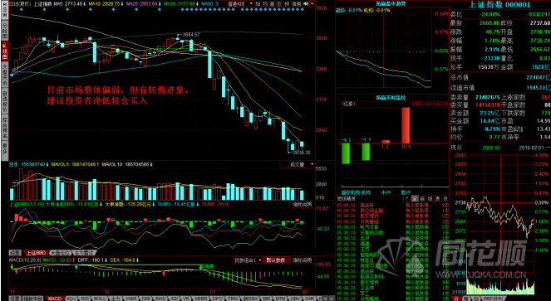
Task: Select the 筹 tab under intraday chart
Action: [x=465, y=299]
